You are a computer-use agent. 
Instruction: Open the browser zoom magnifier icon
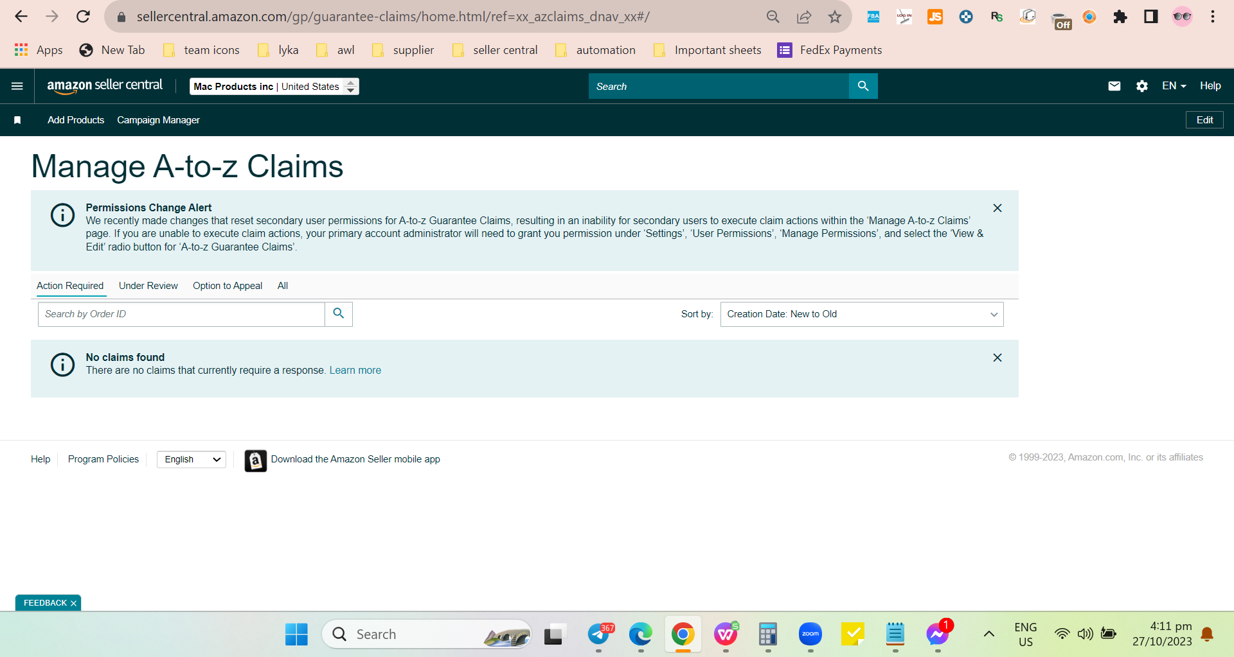pyautogui.click(x=773, y=17)
